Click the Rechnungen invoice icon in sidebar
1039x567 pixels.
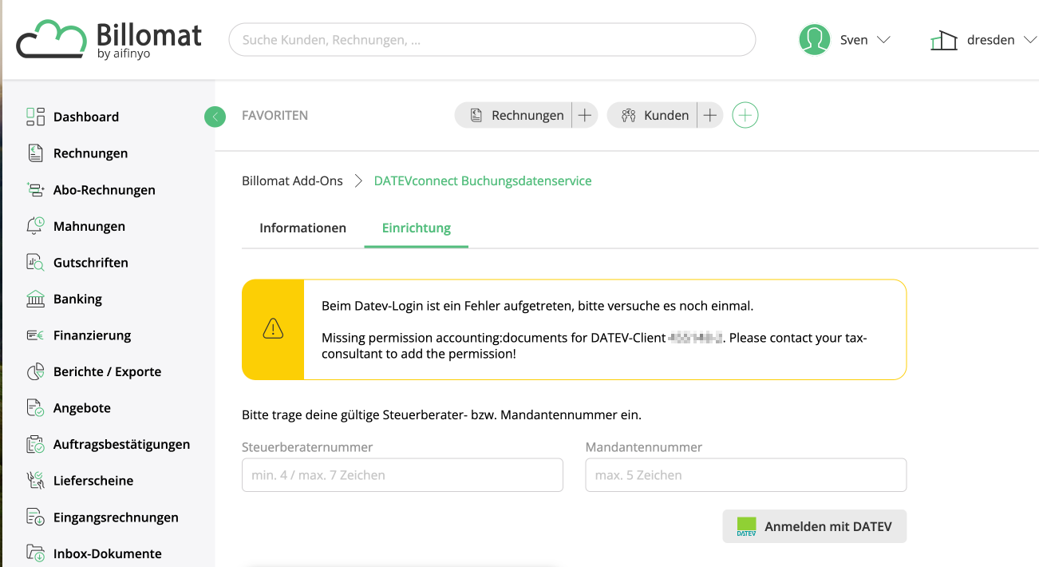point(35,153)
